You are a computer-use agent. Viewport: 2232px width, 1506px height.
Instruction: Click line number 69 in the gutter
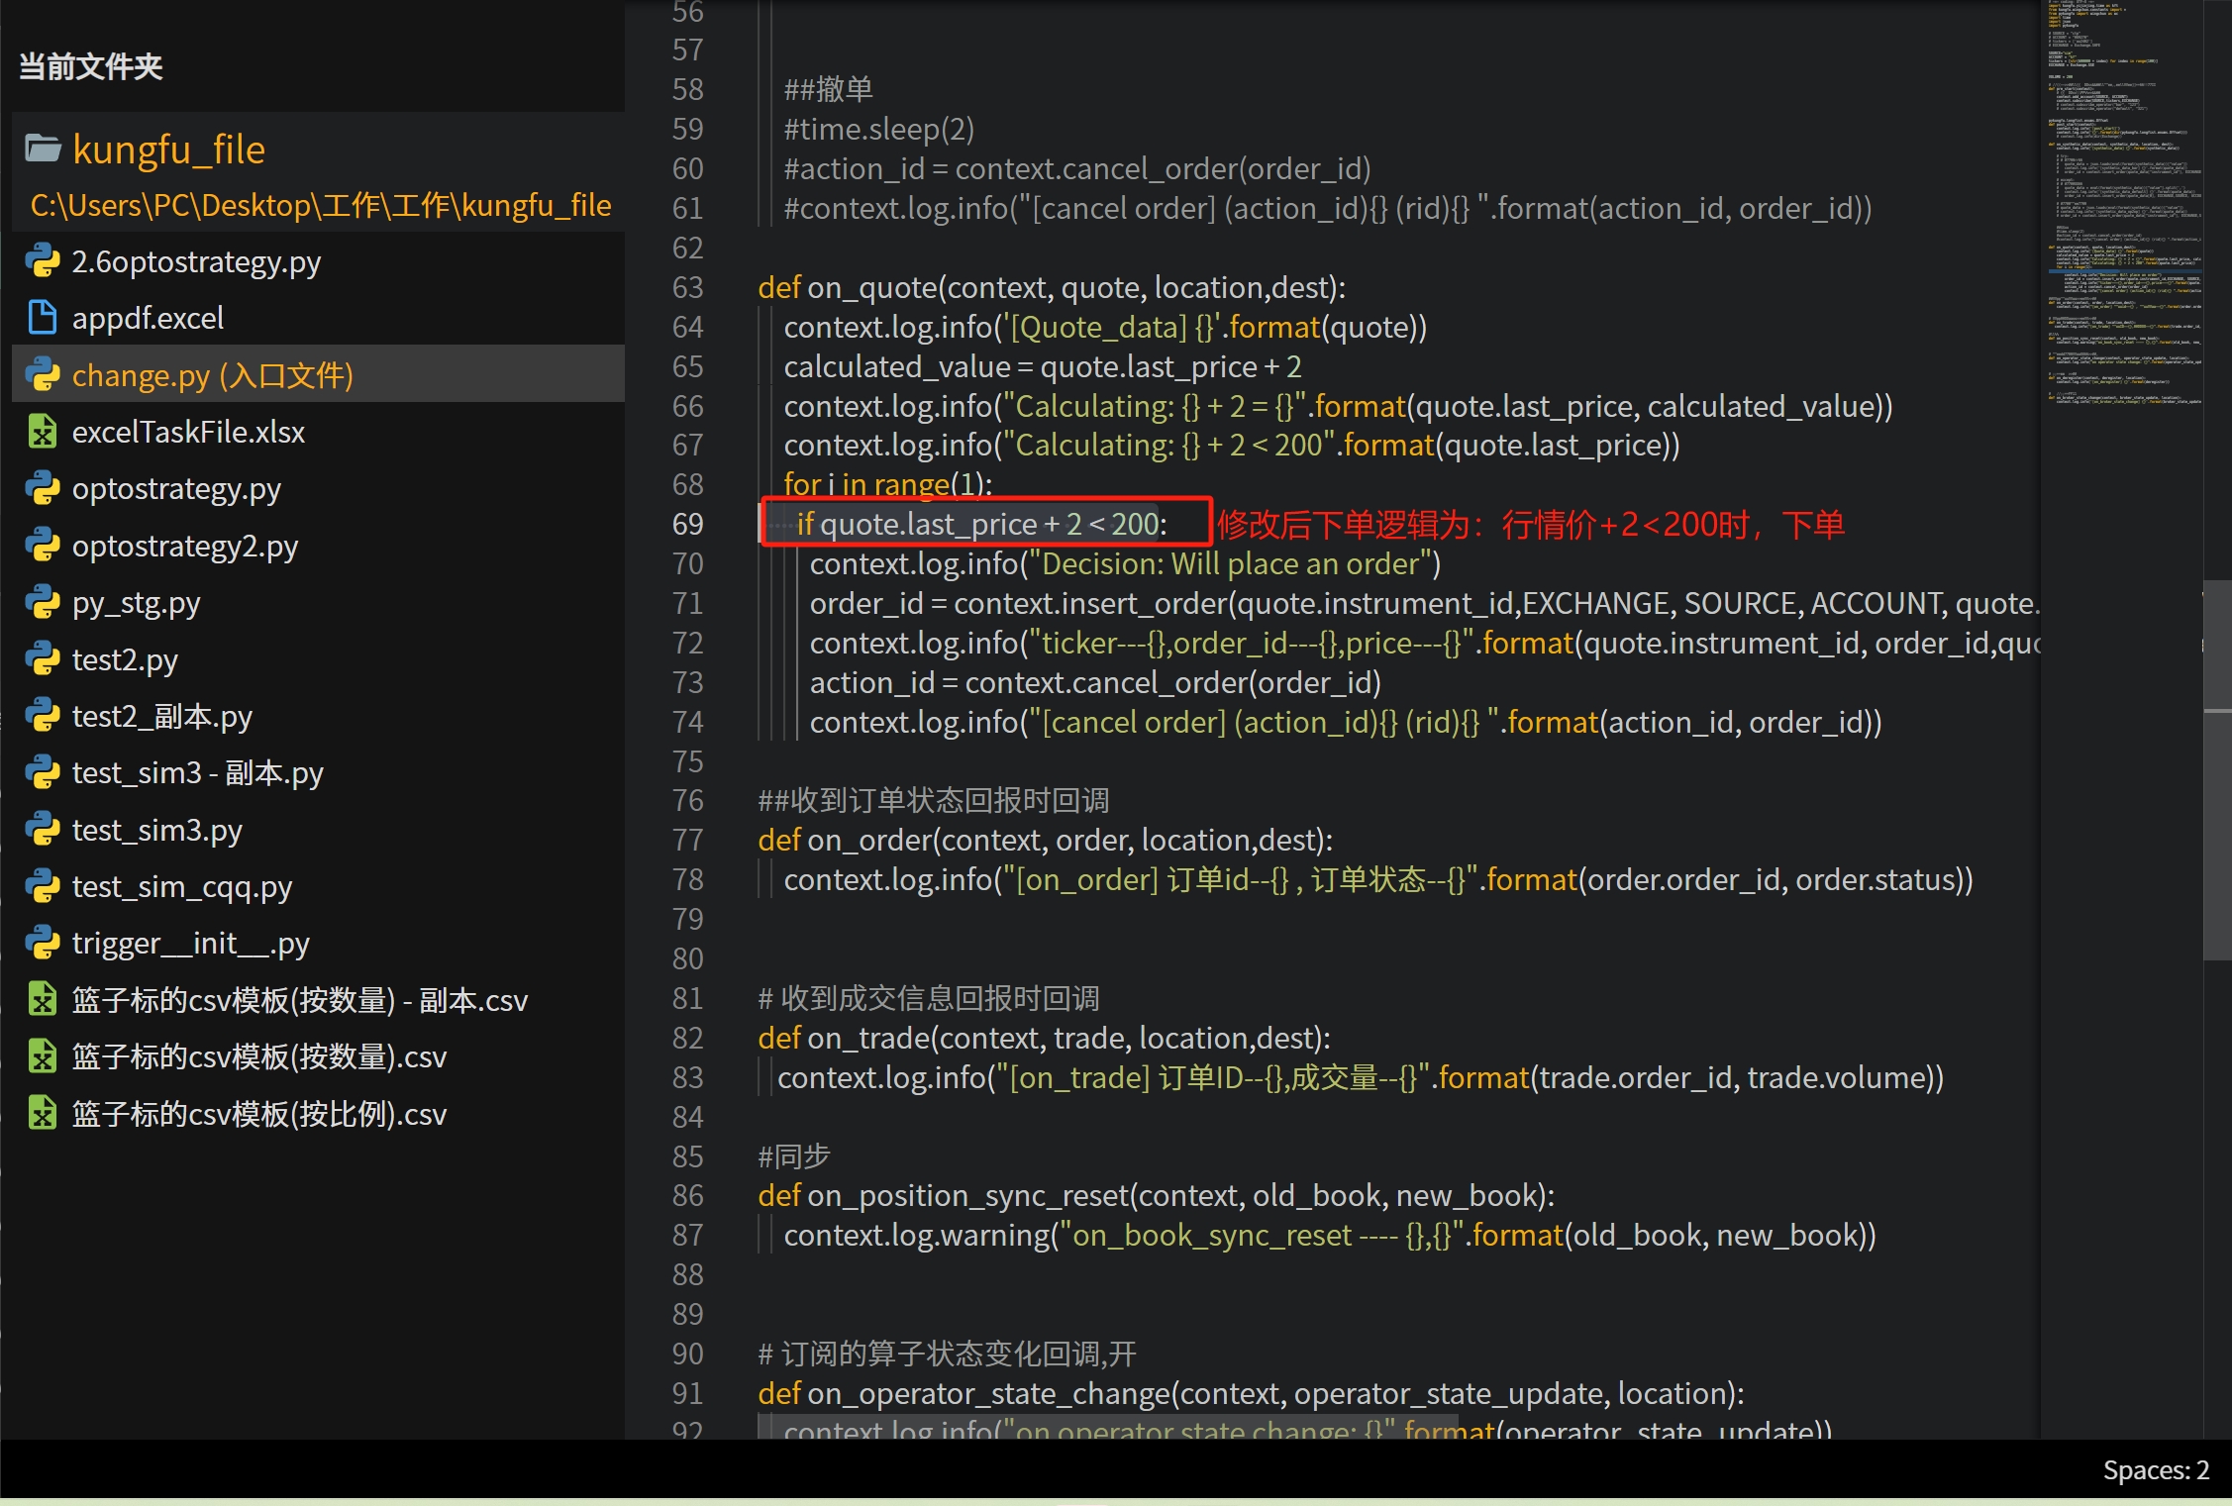(687, 524)
